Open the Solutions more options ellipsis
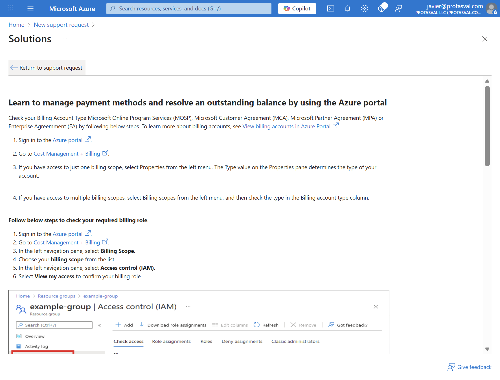 coord(65,39)
